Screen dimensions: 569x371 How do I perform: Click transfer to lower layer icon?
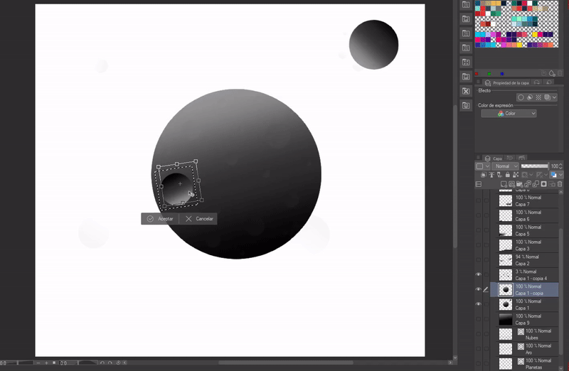point(528,184)
